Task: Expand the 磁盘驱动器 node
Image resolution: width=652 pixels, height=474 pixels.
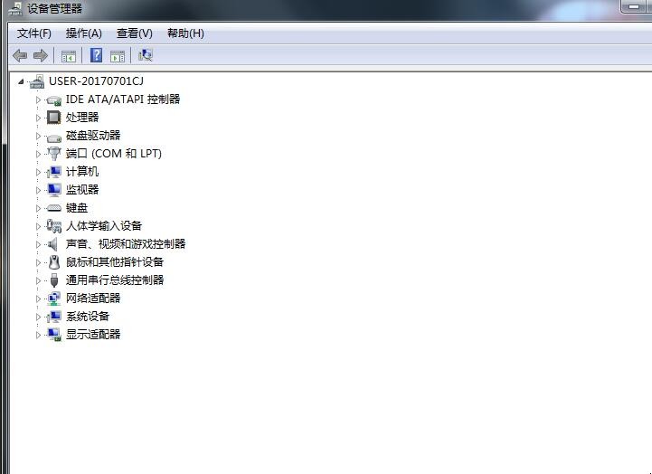Action: tap(39, 136)
